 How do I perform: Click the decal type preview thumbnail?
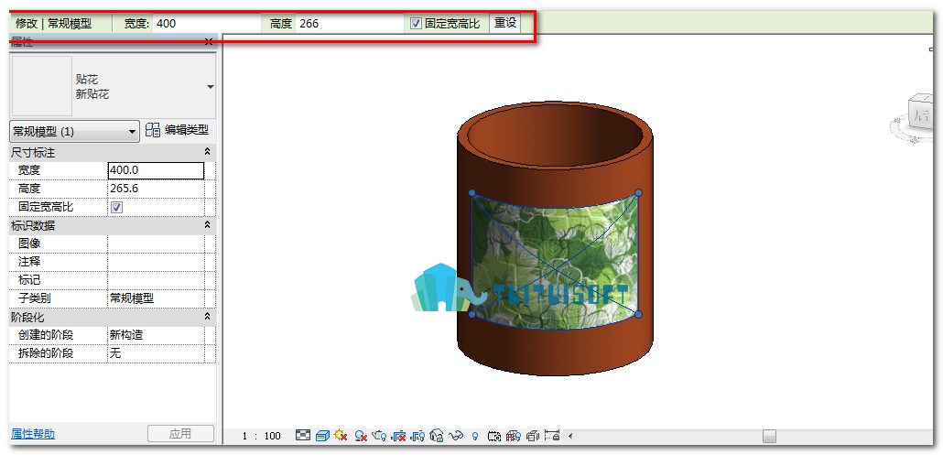coord(41,86)
